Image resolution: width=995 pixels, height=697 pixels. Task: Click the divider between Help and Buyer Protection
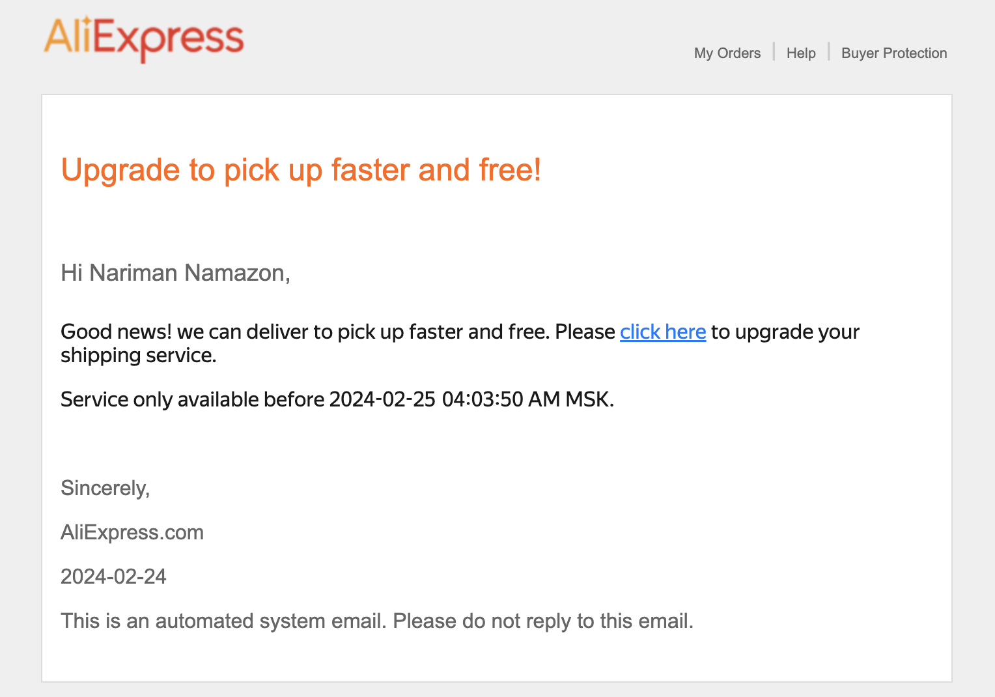tap(829, 51)
